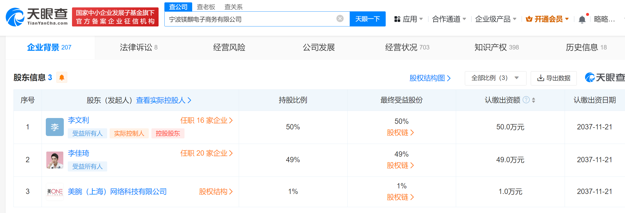The width and height of the screenshot is (625, 213).
Task: Click 开通会员 crown button
Action: (x=547, y=19)
